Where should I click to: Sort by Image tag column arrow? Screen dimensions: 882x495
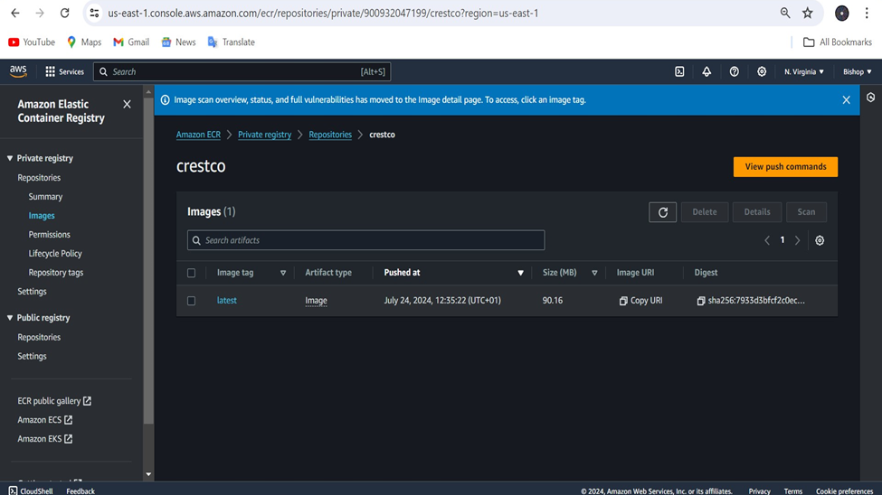[x=283, y=273]
